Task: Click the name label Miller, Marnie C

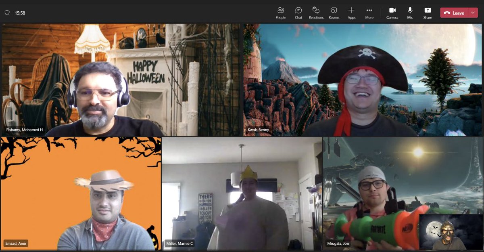Action: (x=180, y=244)
